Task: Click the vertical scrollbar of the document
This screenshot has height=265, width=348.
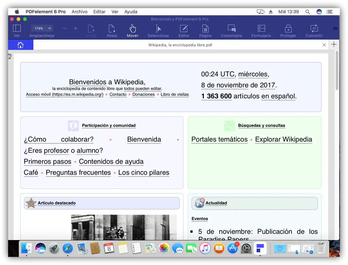Action: [x=337, y=70]
